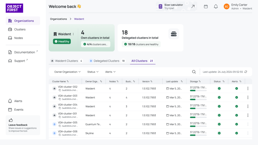258x145 pixels.
Task: Expand the Alerts filter dropdown
Action: tap(110, 72)
